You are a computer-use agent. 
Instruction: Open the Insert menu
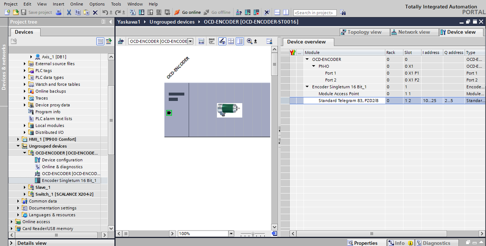(58, 4)
